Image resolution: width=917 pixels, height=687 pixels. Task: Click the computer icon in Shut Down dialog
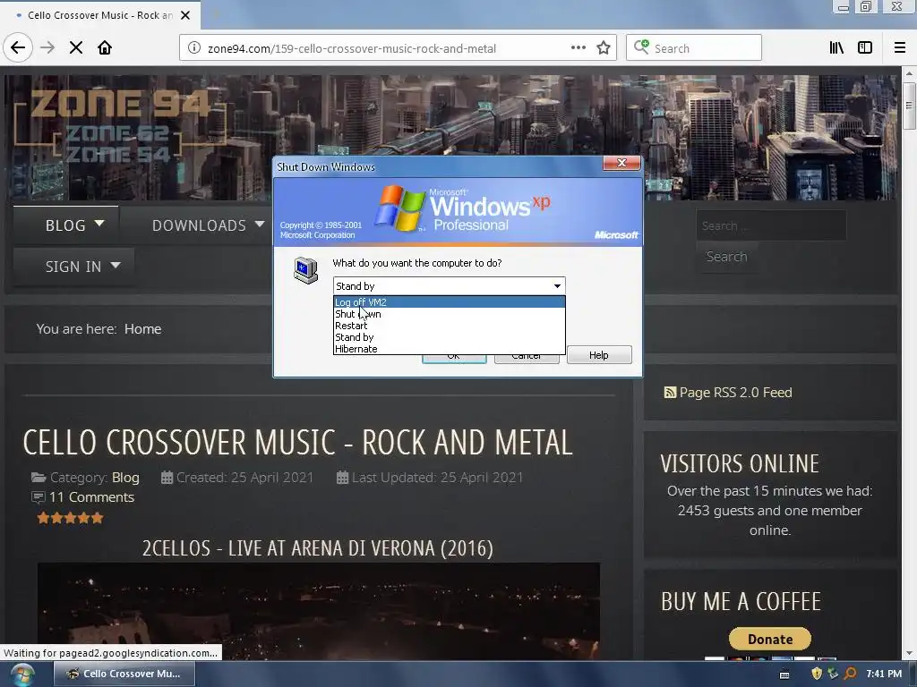coord(306,270)
